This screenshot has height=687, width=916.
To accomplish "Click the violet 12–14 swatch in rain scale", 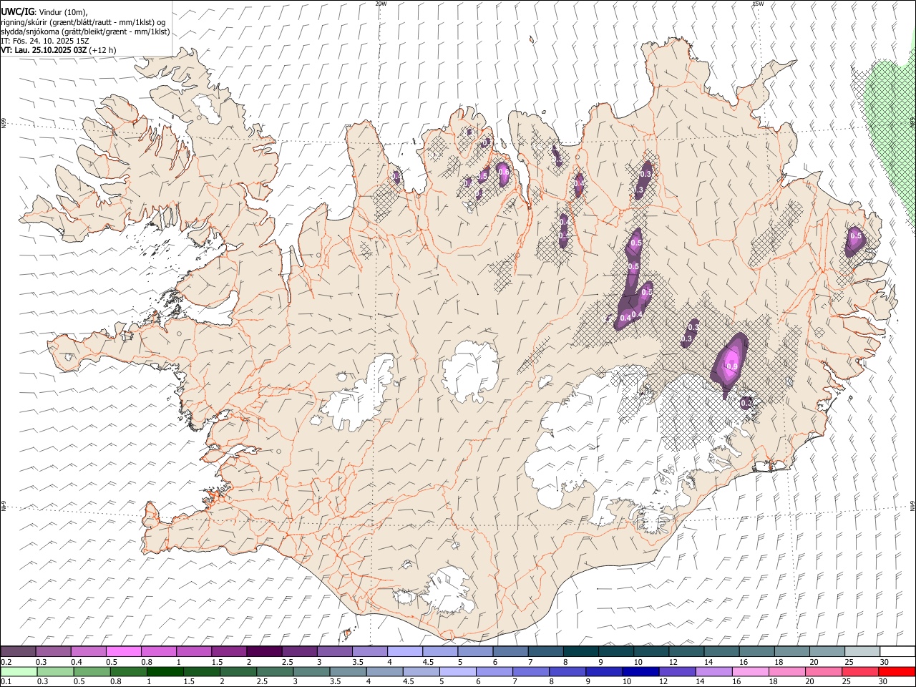I will click(677, 672).
